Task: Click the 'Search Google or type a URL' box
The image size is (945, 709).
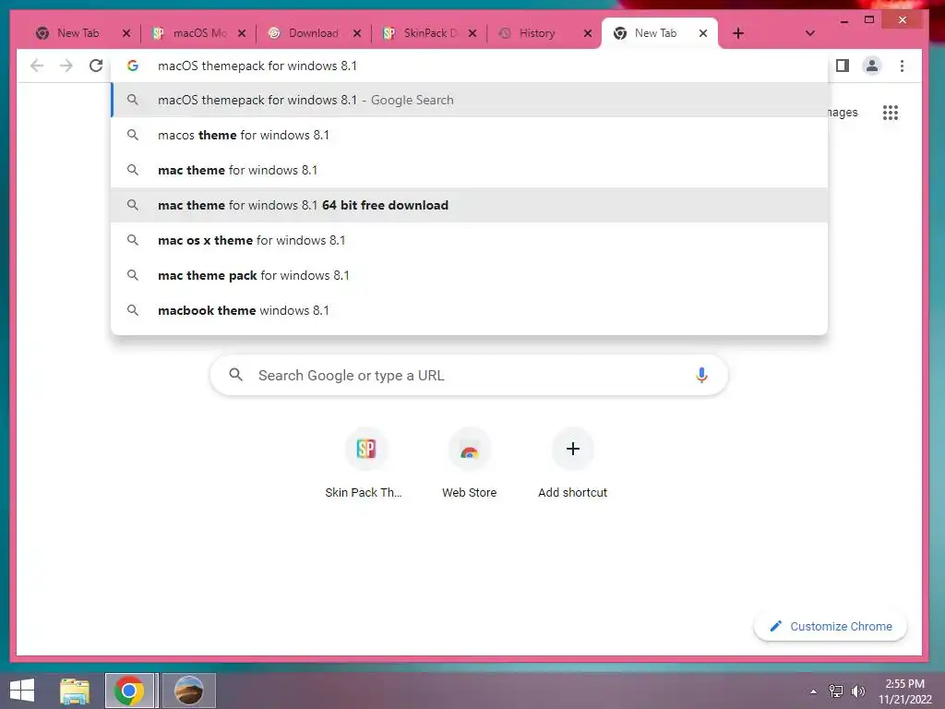Action: click(x=469, y=375)
